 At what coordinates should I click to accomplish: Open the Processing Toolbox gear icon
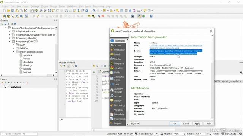pos(130,11)
